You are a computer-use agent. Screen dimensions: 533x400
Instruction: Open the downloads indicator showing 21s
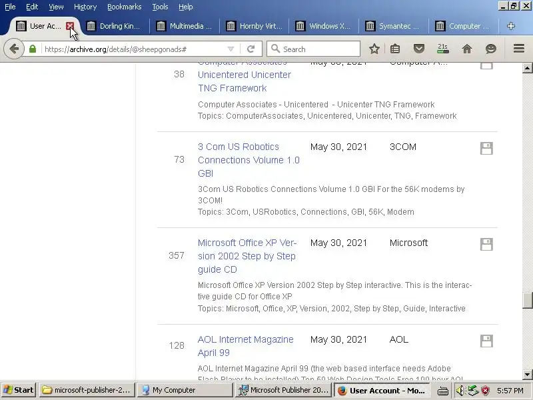click(x=442, y=49)
